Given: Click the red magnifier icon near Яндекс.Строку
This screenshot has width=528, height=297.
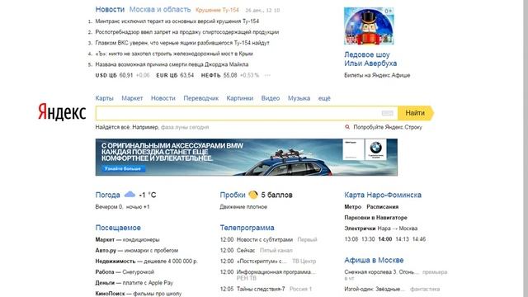Looking at the screenshot, I should point(347,127).
